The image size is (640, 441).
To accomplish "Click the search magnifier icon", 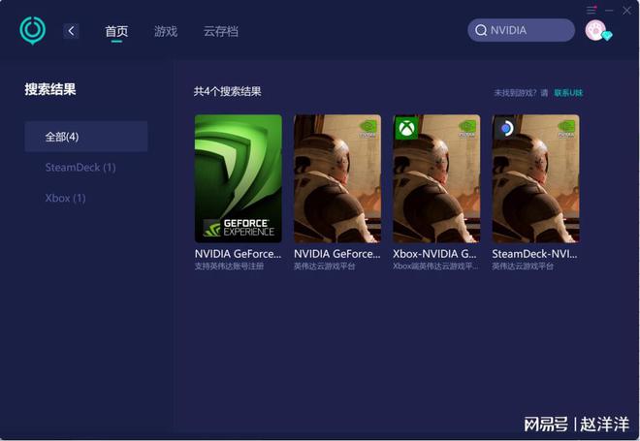I will pyautogui.click(x=481, y=30).
